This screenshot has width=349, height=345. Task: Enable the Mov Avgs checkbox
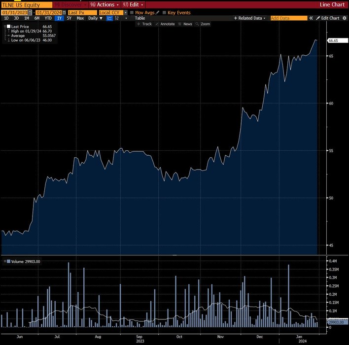(132, 12)
